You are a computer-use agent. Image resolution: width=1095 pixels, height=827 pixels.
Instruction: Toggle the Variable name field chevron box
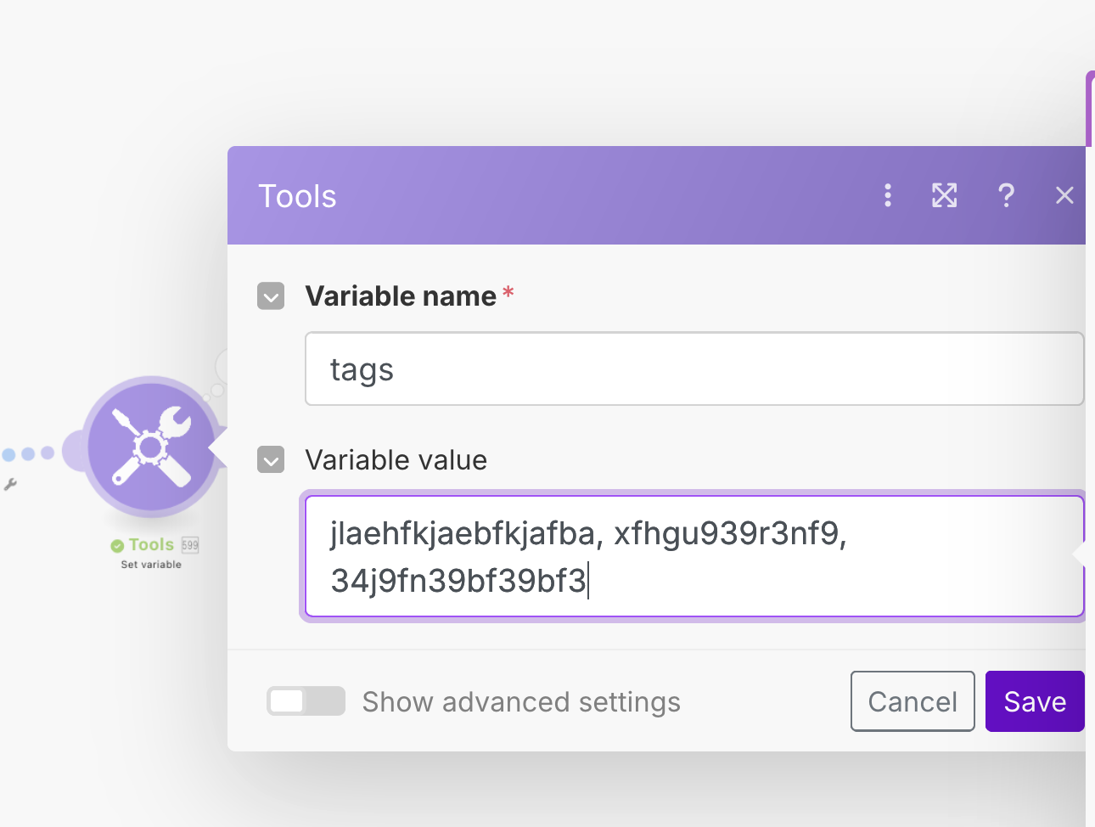[x=271, y=296]
